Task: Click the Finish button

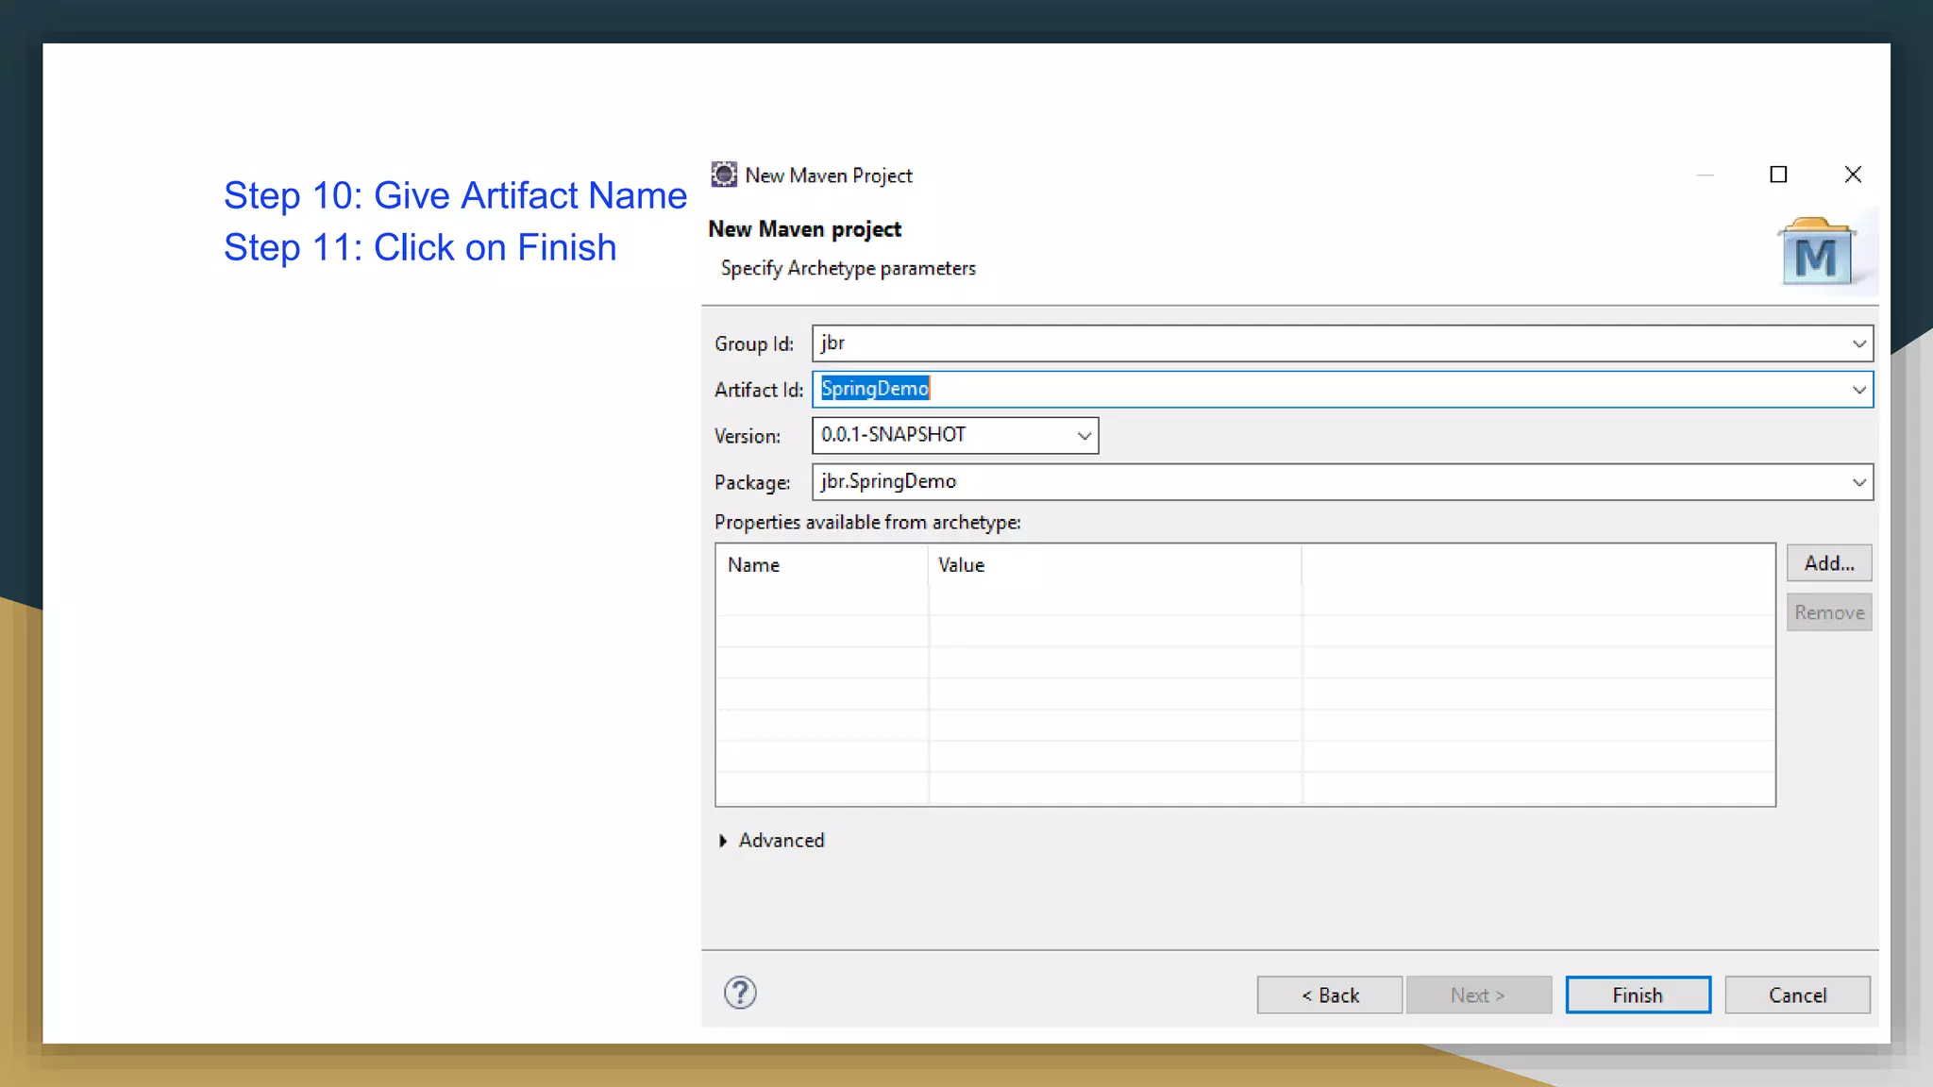Action: (1638, 995)
